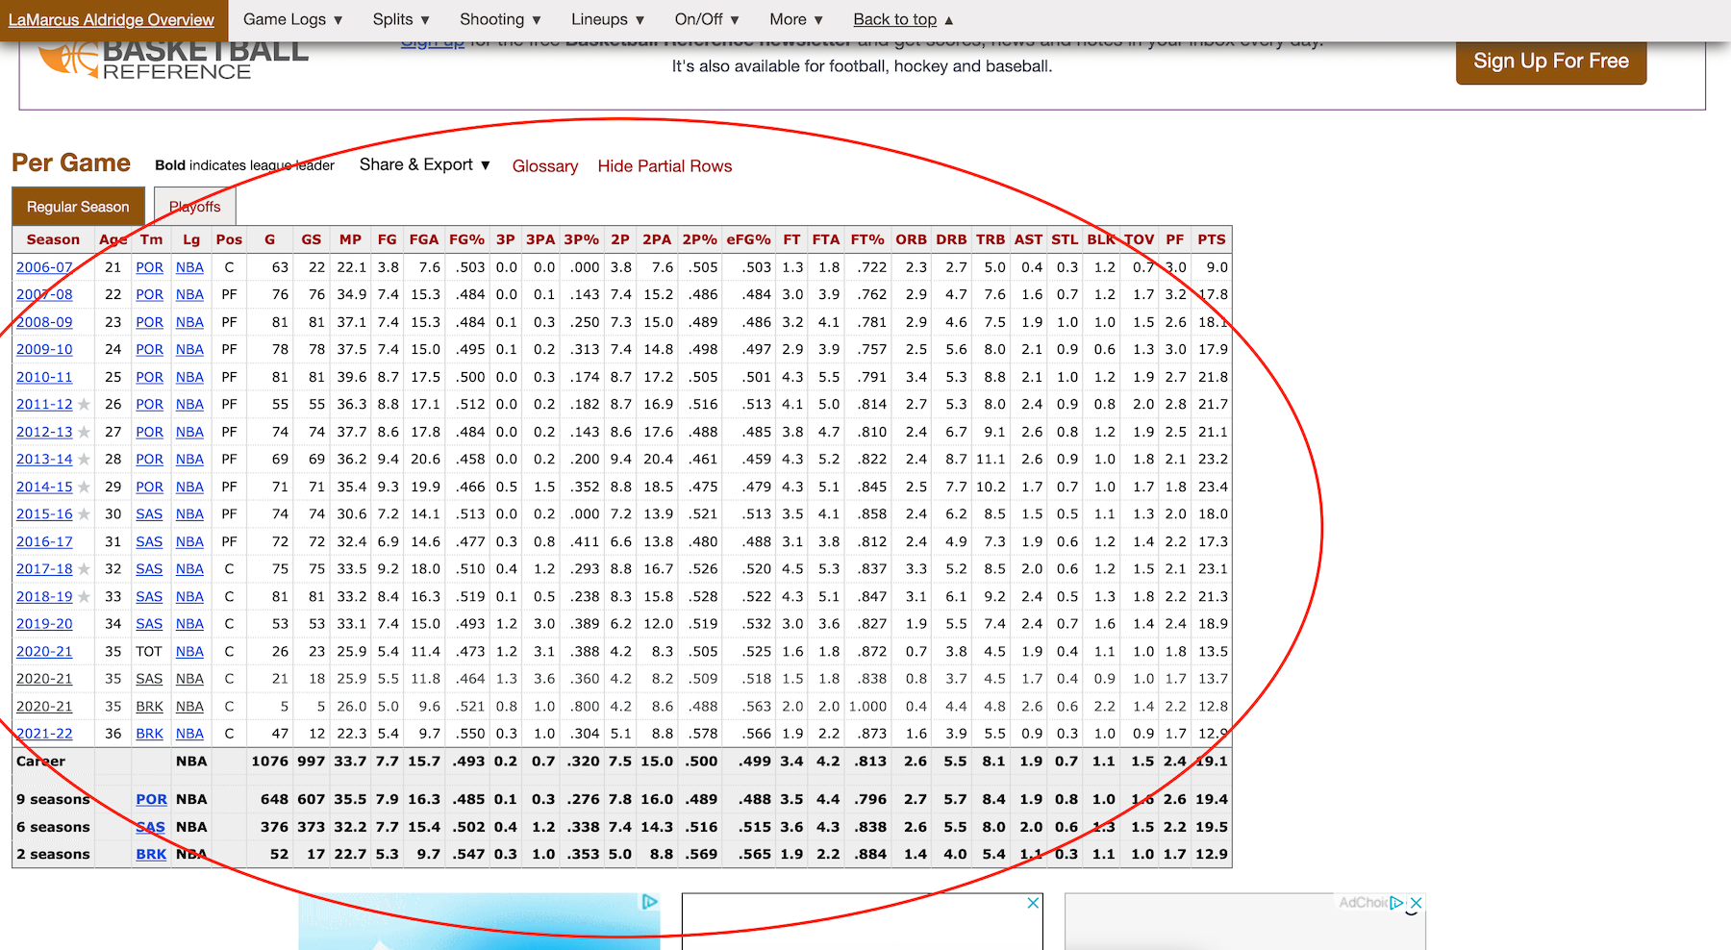Open the 2006-07 season link
Screen dimensions: 1731x950
[44, 267]
